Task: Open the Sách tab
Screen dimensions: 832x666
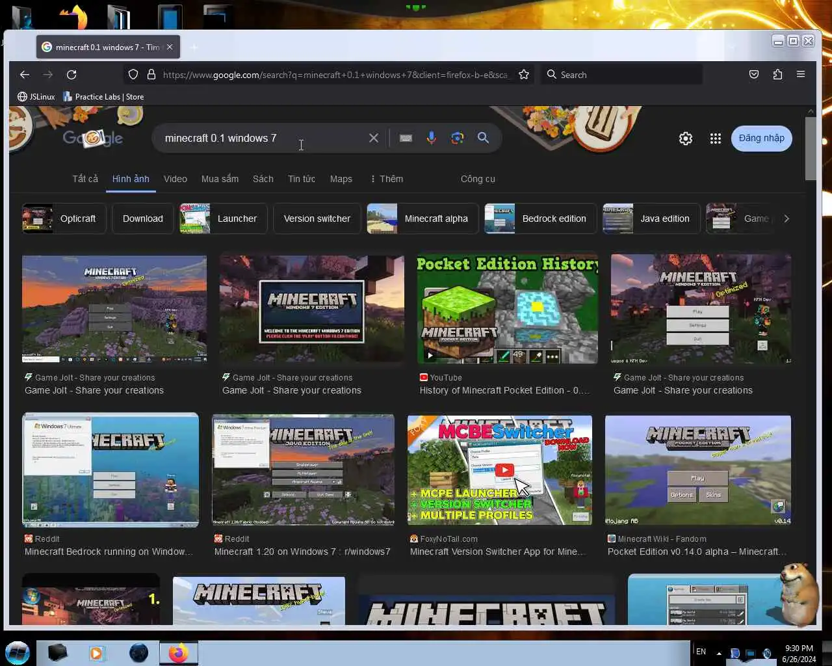Action: 263,179
